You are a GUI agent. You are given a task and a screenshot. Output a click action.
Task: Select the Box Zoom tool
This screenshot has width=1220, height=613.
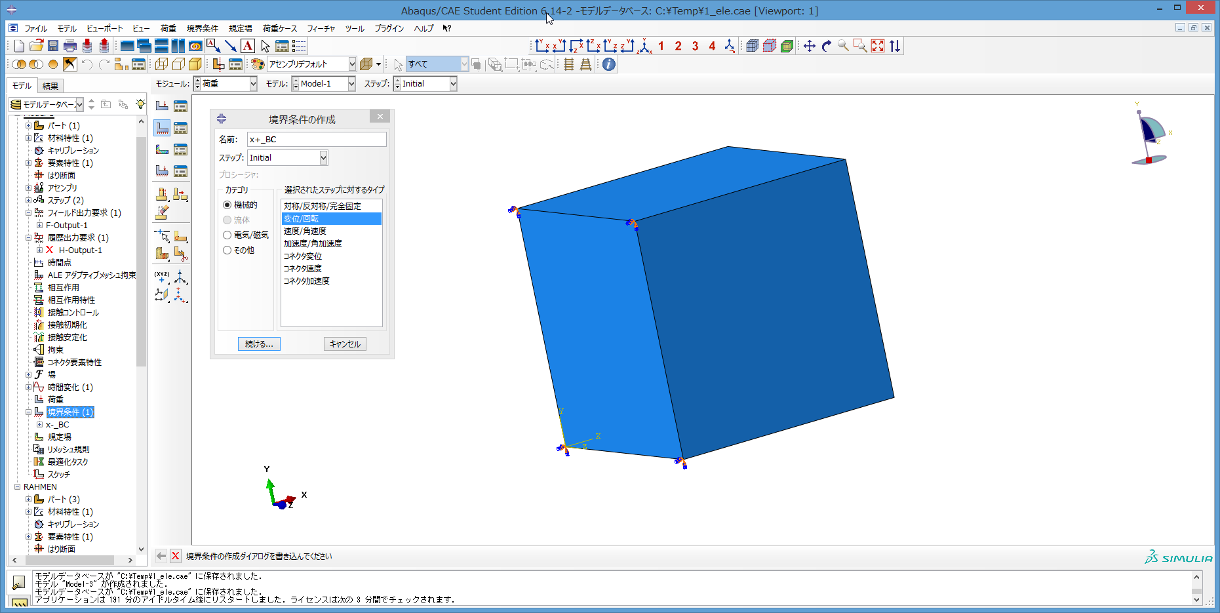[861, 46]
